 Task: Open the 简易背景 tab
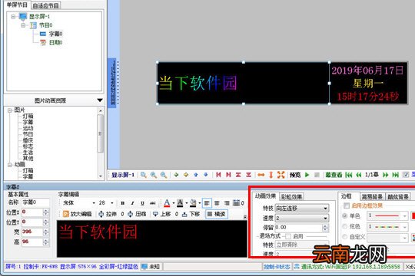tap(372, 197)
